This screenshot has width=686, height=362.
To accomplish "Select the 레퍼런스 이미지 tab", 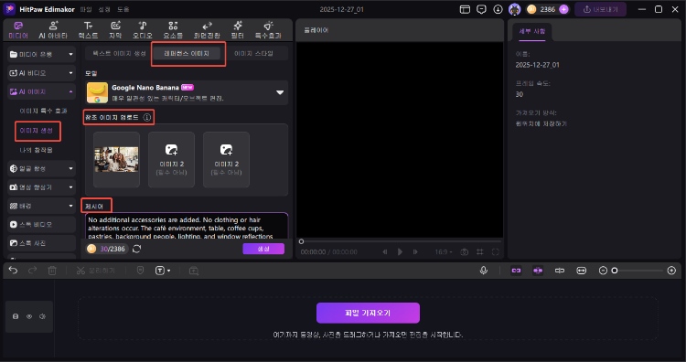I will [x=187, y=53].
